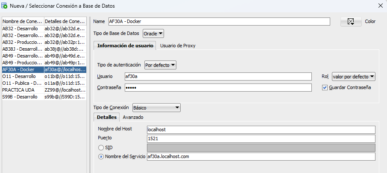Expand Tipo de Conexión Básico dropdown
Viewport: 387px width, 173px height.
point(156,108)
